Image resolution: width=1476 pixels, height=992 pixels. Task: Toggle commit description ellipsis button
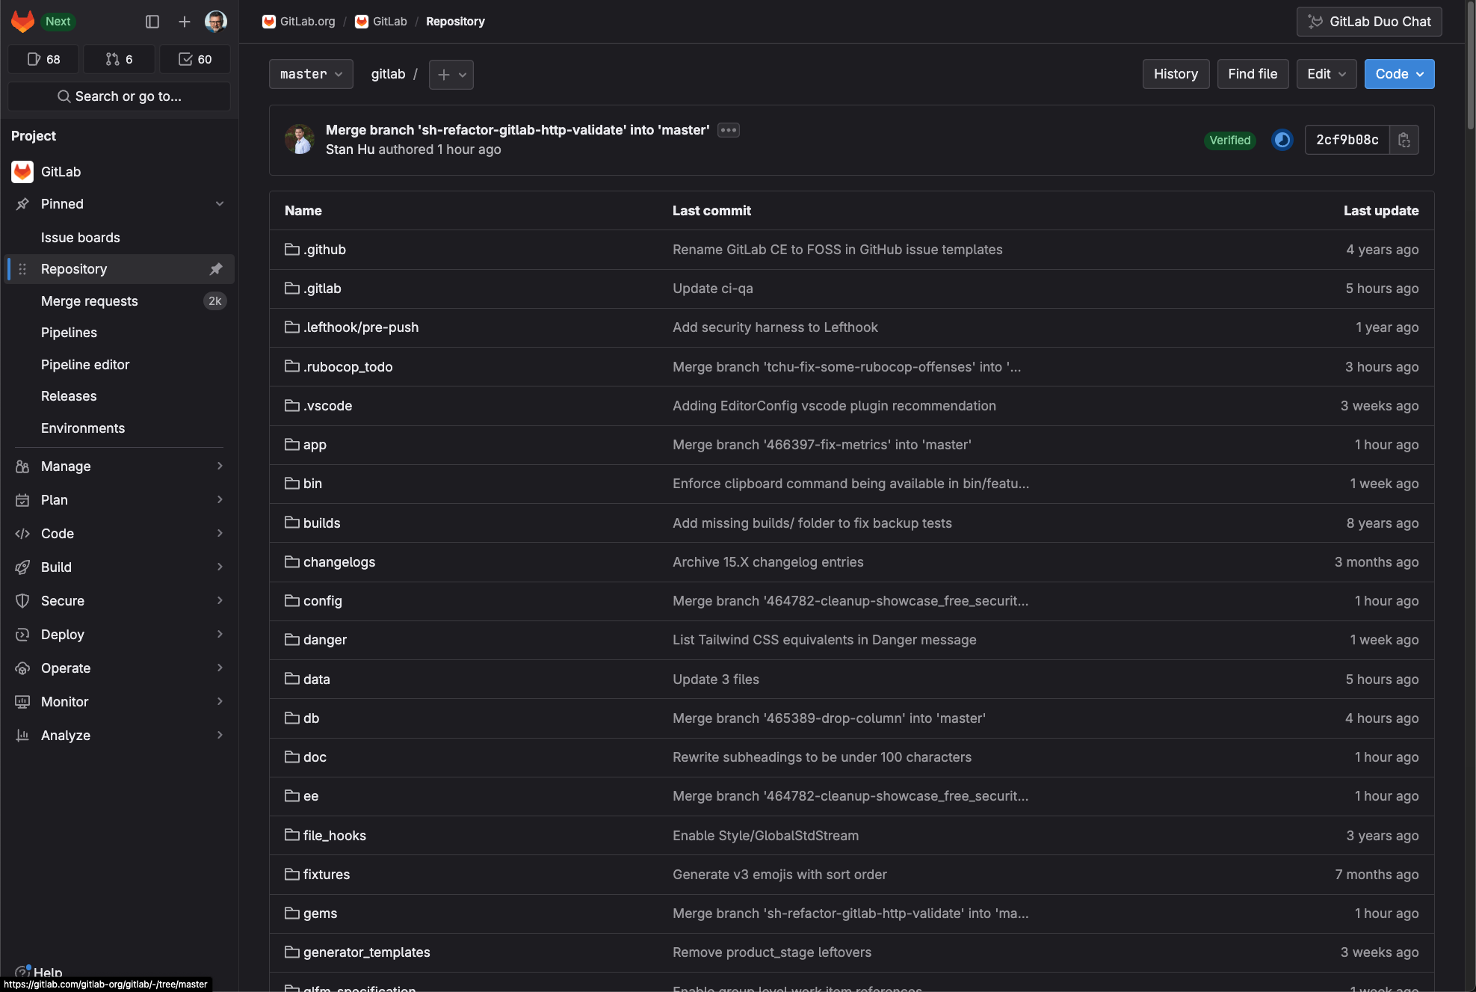coord(728,130)
